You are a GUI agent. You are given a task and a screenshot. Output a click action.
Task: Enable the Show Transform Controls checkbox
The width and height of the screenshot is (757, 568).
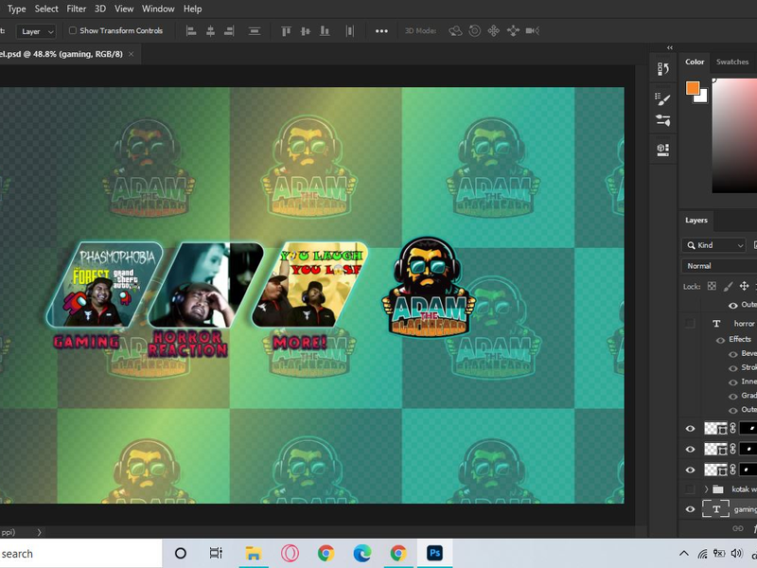73,31
